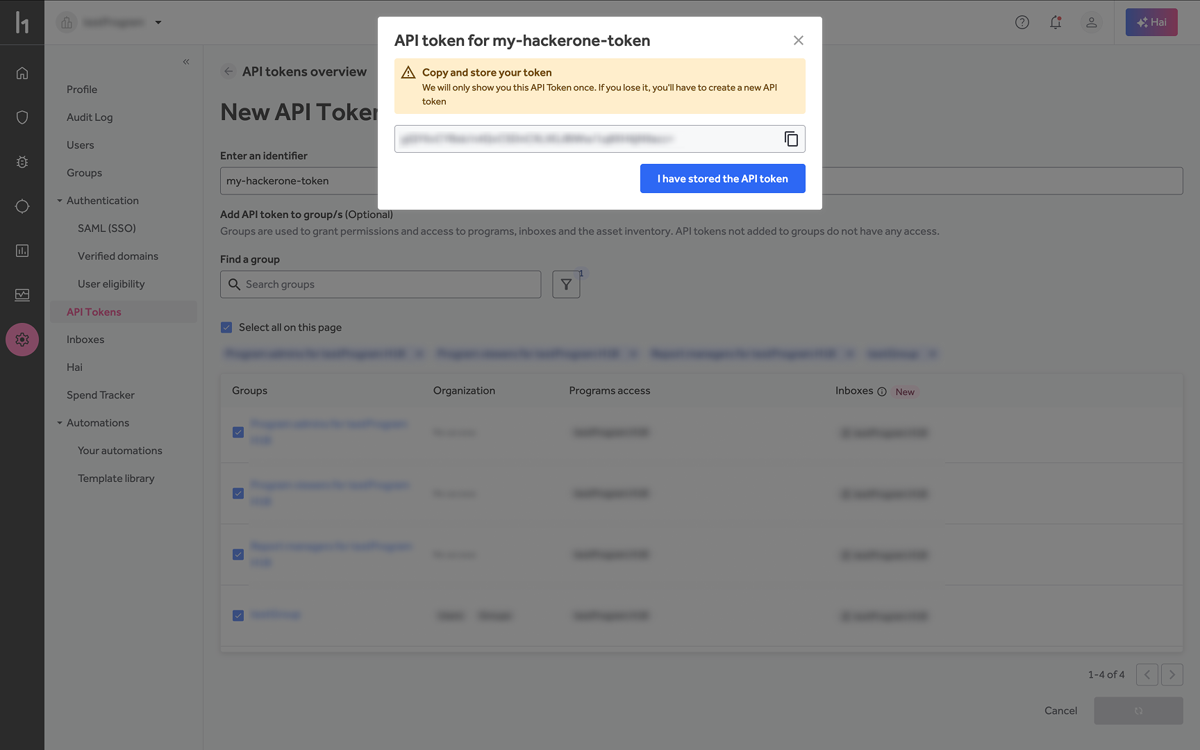The width and height of the screenshot is (1200, 750).
Task: Collapse the settings sidebar
Action: pyautogui.click(x=186, y=62)
